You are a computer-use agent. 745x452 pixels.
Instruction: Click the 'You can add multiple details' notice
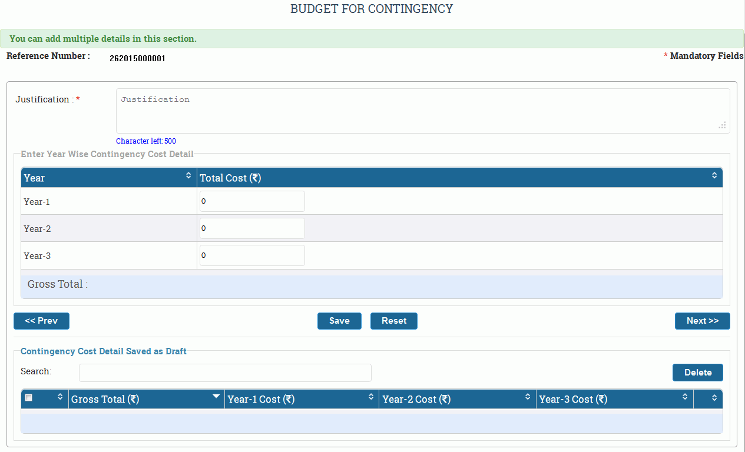click(103, 39)
